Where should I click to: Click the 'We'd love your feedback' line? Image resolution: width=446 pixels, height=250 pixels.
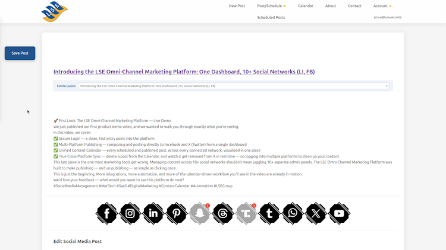(118, 180)
